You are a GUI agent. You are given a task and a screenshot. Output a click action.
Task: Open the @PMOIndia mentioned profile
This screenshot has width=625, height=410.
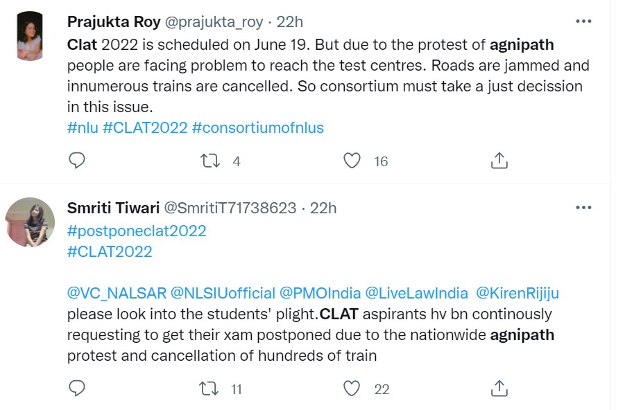click(x=318, y=293)
